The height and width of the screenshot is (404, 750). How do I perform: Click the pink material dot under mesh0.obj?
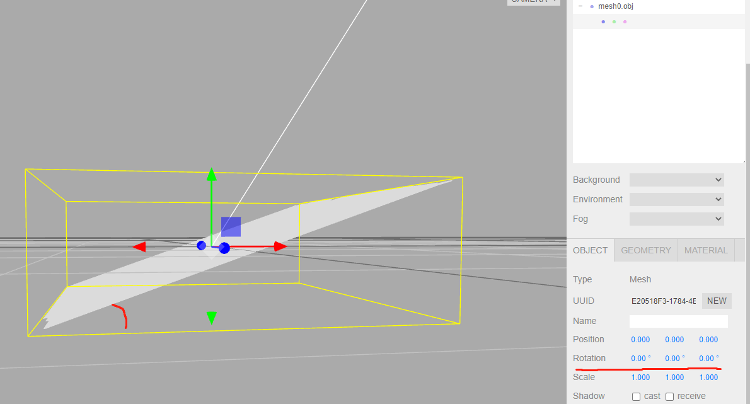(x=625, y=21)
